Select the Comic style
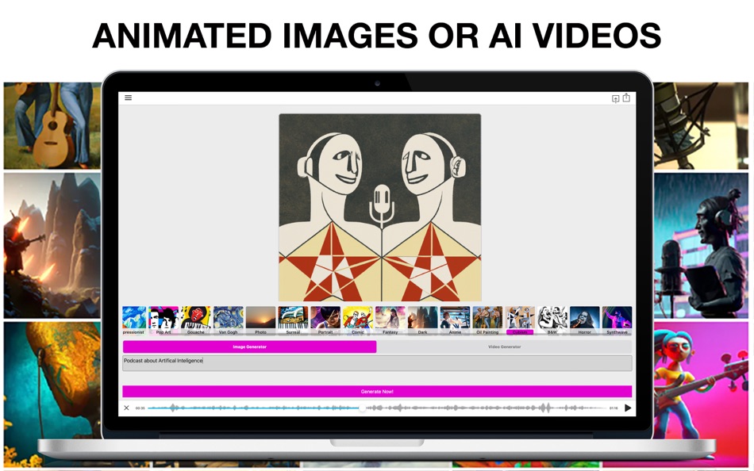 tap(358, 320)
